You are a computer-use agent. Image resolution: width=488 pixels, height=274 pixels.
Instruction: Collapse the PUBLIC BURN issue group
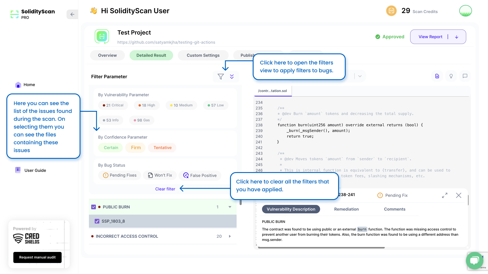click(x=230, y=207)
